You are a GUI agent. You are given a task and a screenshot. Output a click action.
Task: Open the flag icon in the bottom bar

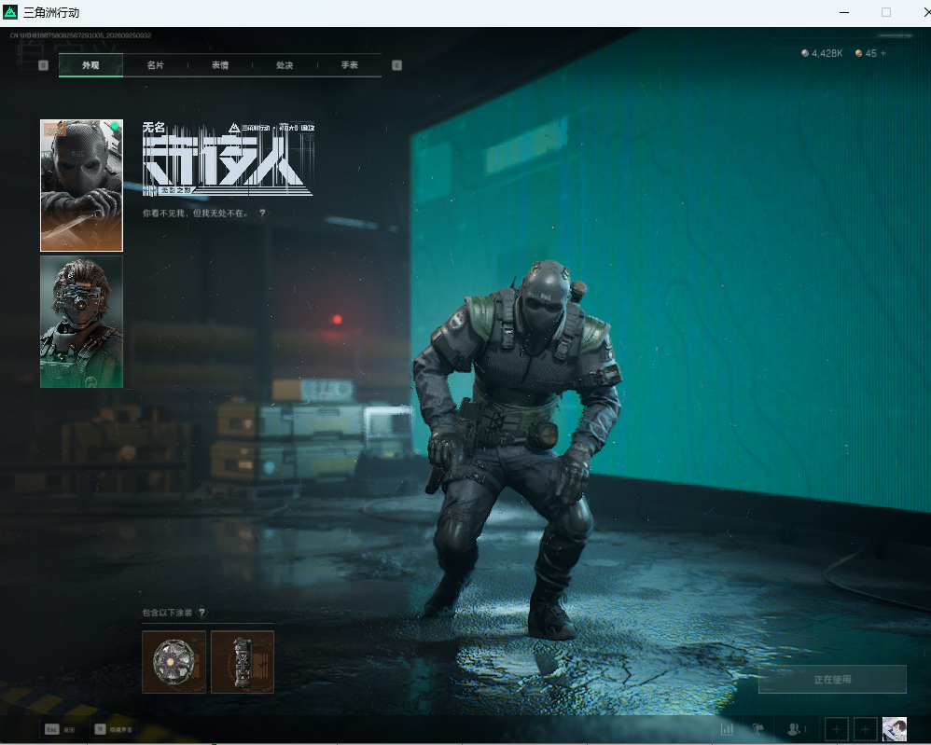click(x=758, y=729)
